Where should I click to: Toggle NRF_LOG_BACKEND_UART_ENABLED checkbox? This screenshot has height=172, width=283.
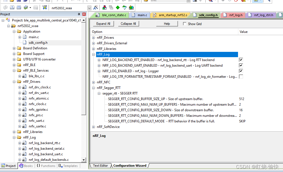241,66
